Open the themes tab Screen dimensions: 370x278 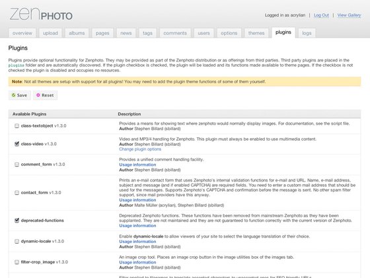(x=256, y=33)
